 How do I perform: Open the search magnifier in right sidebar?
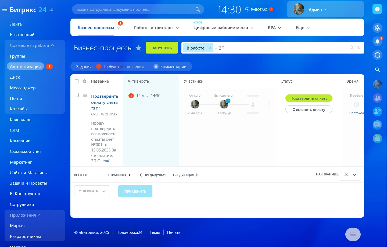(x=377, y=70)
